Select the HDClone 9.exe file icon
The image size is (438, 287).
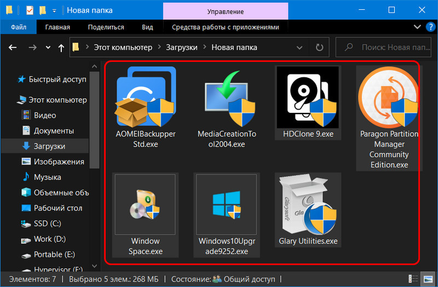(x=308, y=97)
